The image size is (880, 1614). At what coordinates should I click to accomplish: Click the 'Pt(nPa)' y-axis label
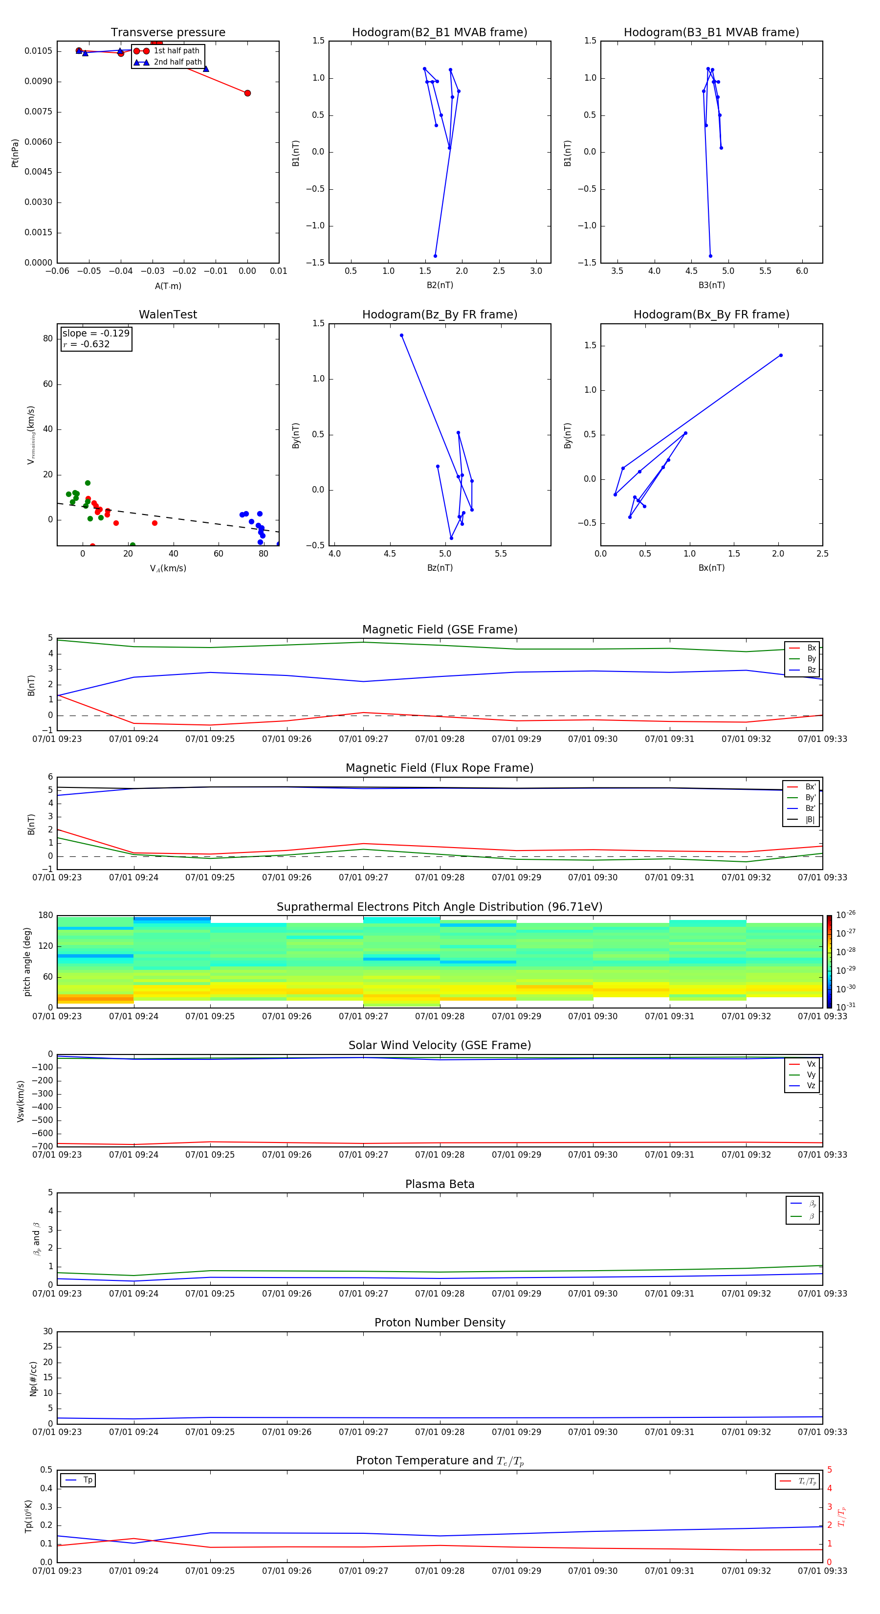pos(15,153)
